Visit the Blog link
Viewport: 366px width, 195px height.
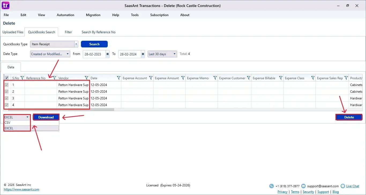(335, 192)
